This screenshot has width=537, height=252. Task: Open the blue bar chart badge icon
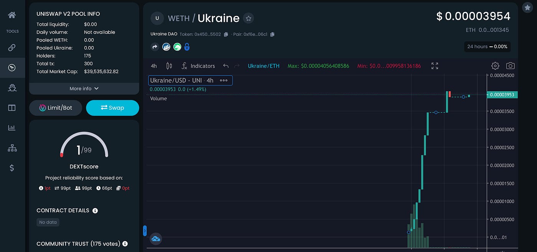point(166,47)
